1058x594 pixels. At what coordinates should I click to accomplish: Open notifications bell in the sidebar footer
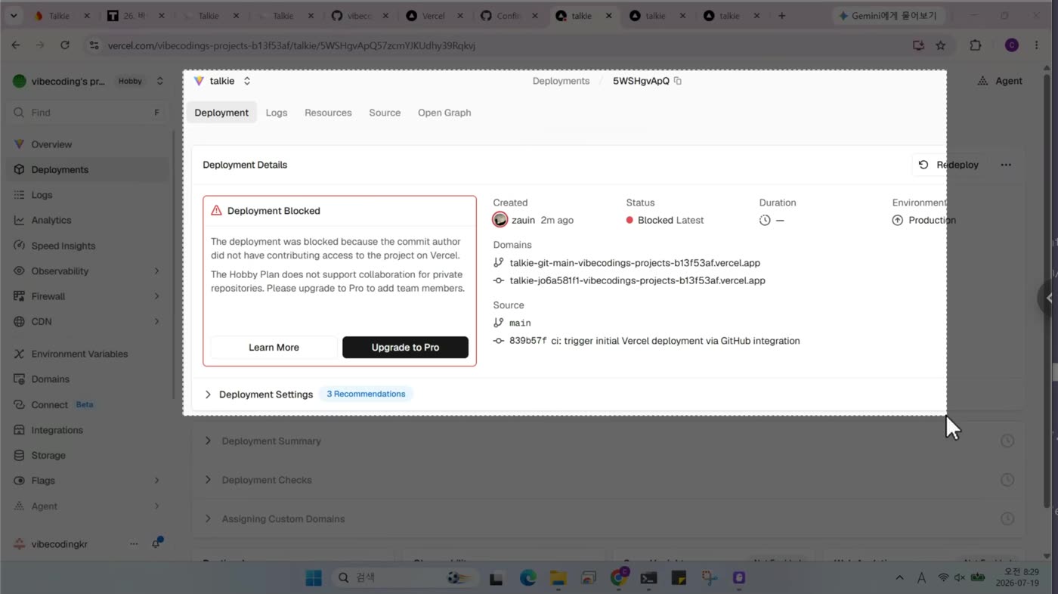click(x=156, y=543)
